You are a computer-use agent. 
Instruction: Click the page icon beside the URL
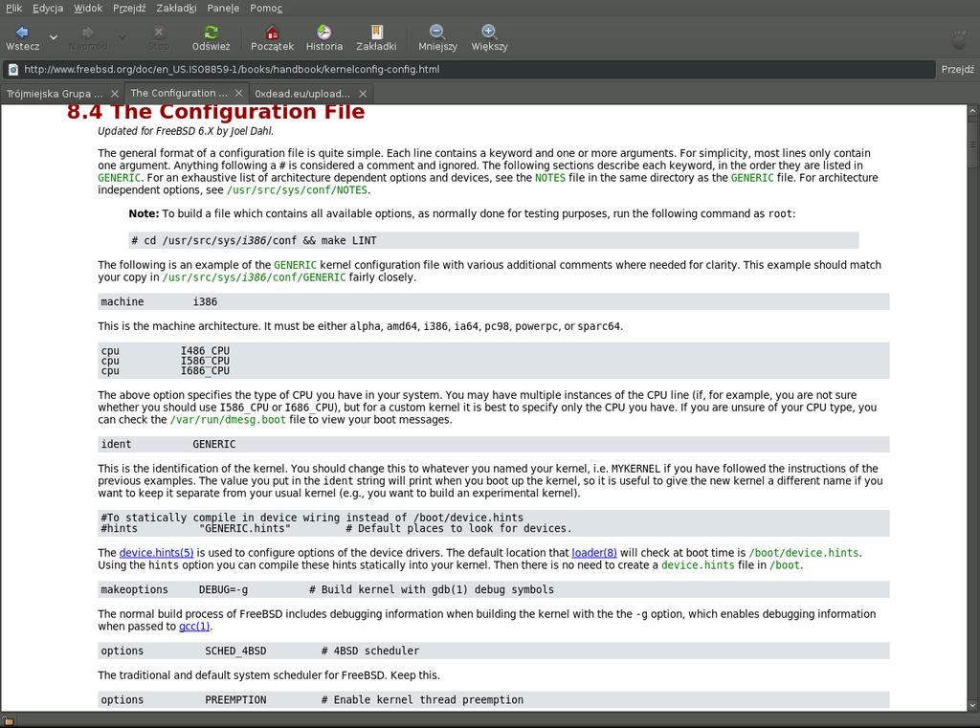[13, 70]
